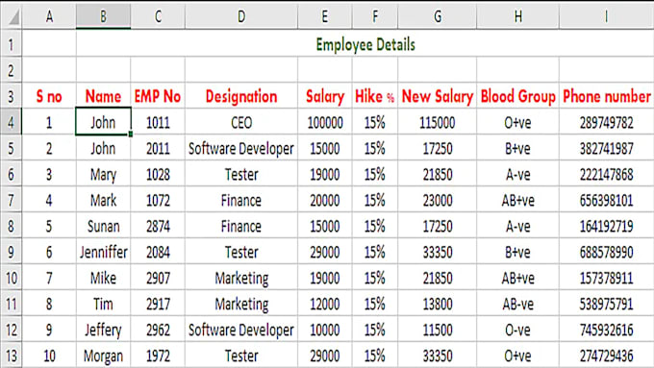This screenshot has width=654, height=368.
Task: Select column G header
Action: tap(437, 16)
